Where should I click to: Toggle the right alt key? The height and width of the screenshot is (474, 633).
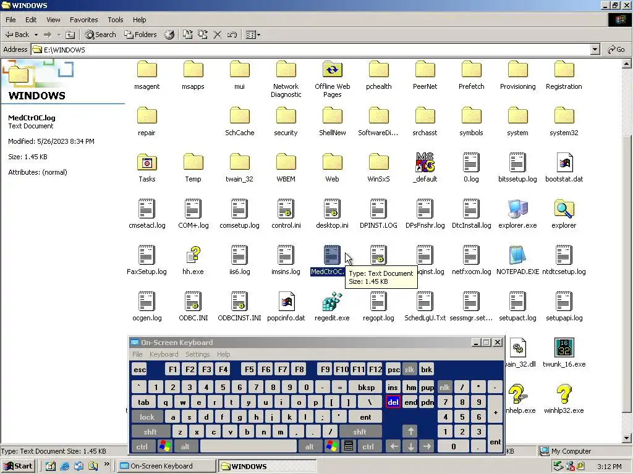309,447
